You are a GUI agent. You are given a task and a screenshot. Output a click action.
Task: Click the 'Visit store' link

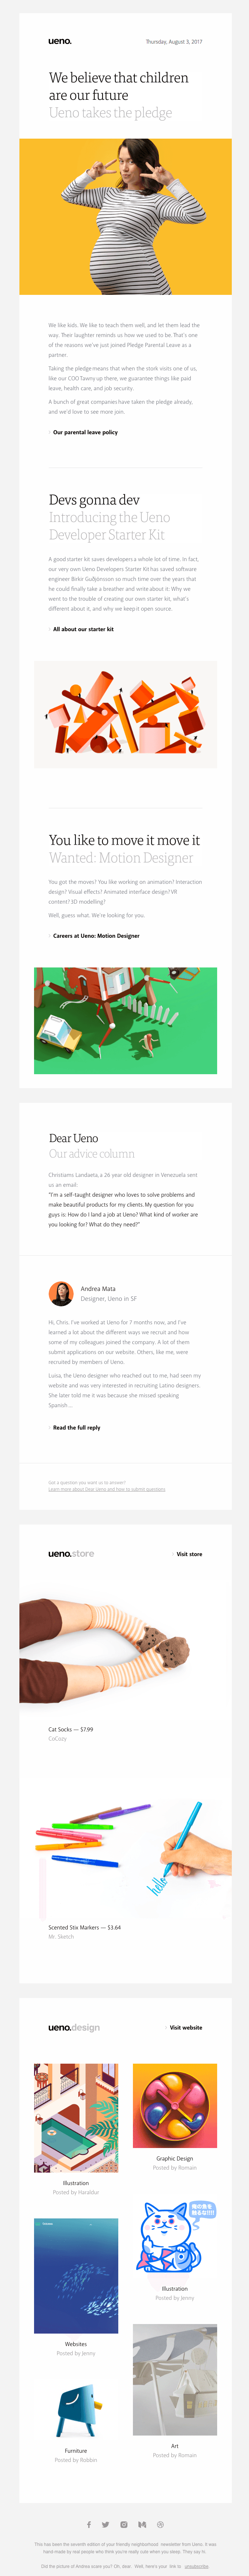189,1554
